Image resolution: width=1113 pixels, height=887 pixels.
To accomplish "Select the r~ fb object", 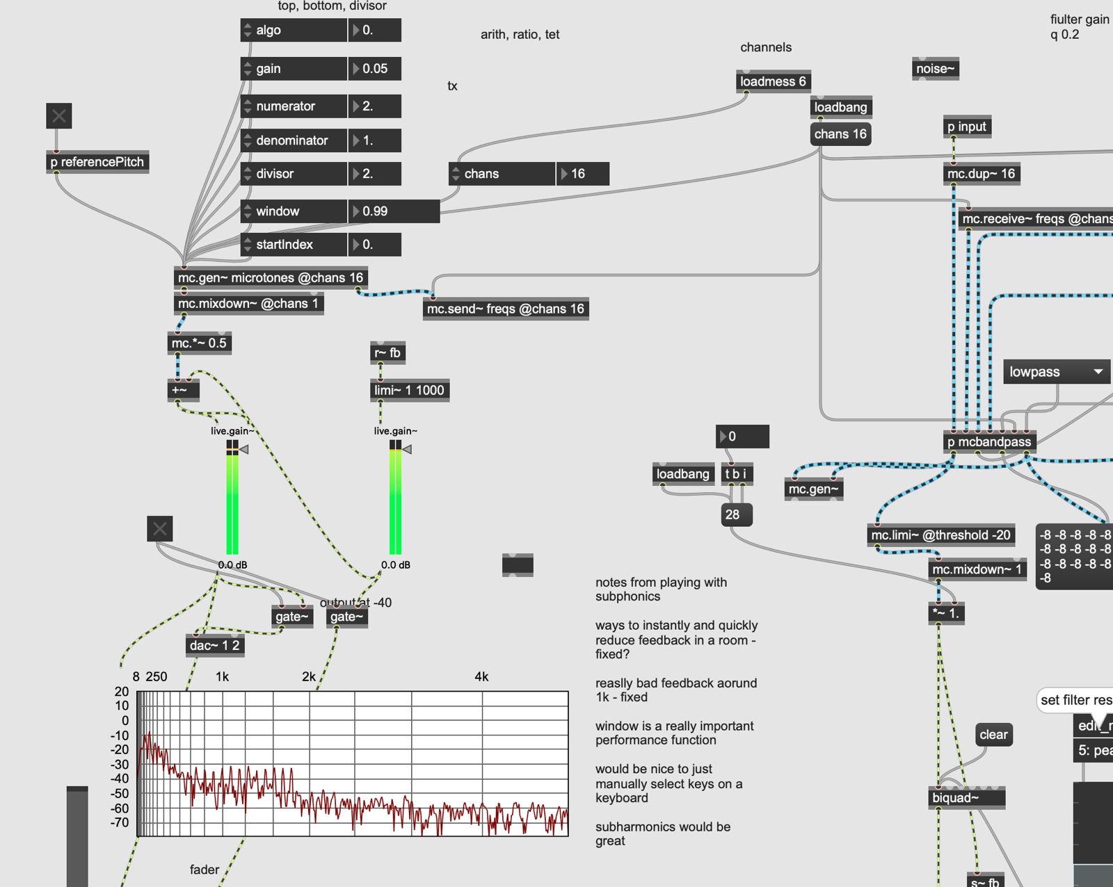I will point(387,353).
